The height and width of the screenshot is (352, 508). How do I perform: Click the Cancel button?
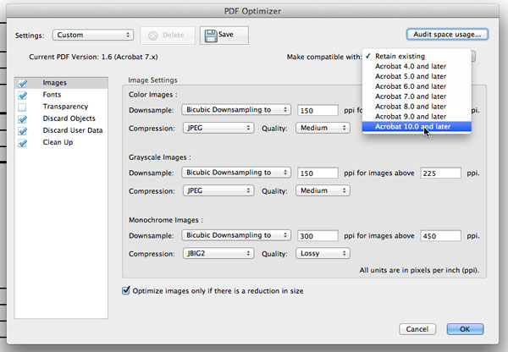pos(417,329)
